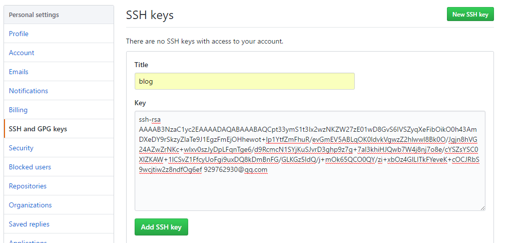This screenshot has width=511, height=243.
Task: Click the New SSH key button
Action: [x=470, y=15]
